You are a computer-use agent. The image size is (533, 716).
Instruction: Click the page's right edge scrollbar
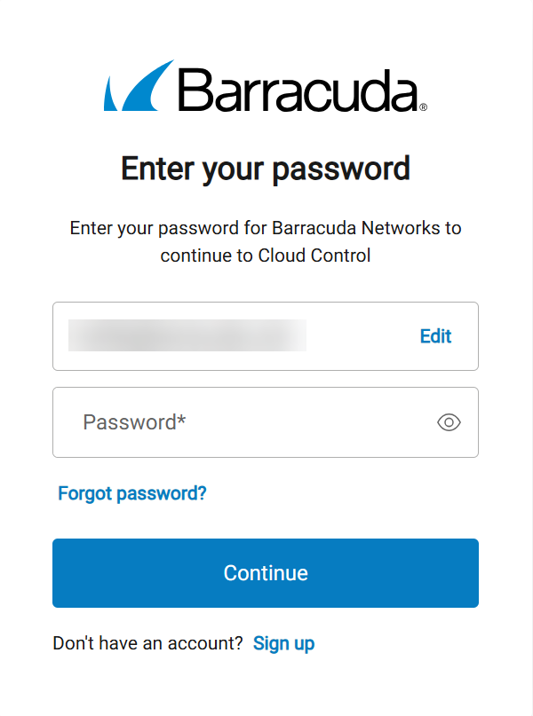click(x=530, y=355)
